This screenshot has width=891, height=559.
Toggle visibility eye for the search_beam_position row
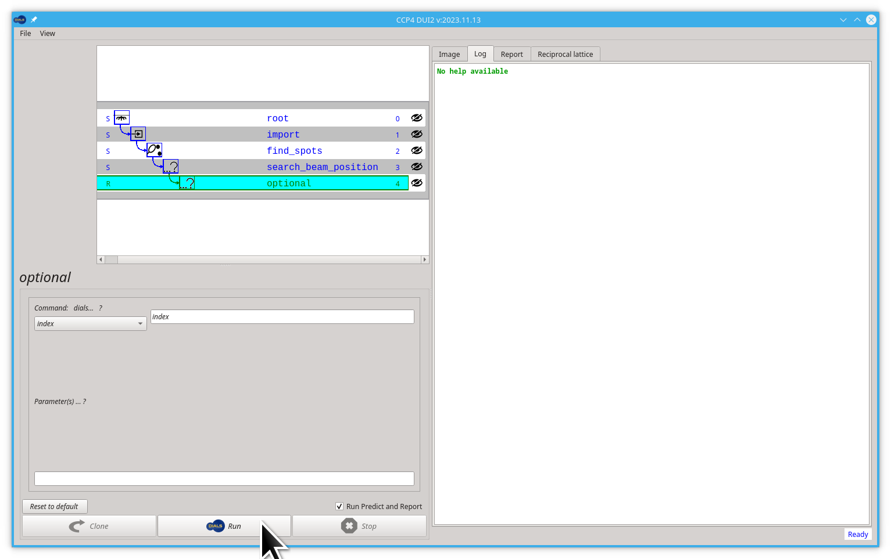tap(417, 167)
